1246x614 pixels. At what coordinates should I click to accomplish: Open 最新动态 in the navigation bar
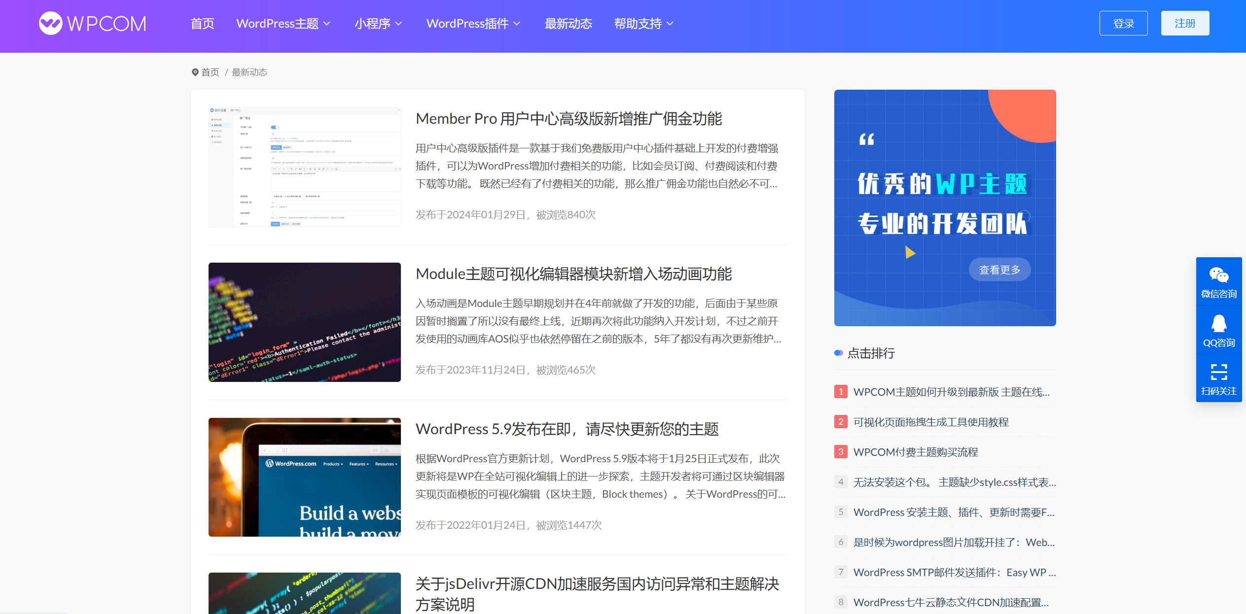[x=568, y=24]
